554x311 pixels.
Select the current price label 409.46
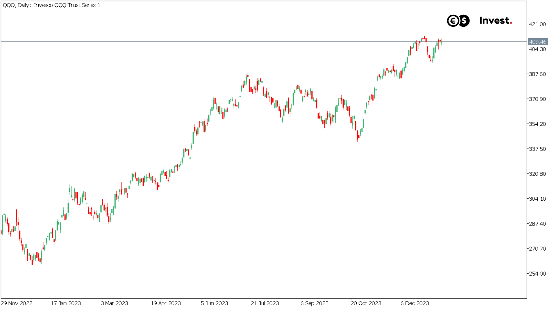[538, 42]
